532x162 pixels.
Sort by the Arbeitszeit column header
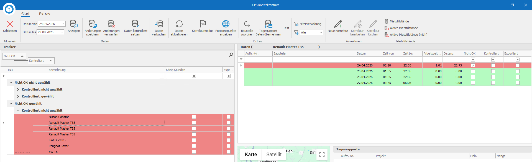[x=432, y=53]
